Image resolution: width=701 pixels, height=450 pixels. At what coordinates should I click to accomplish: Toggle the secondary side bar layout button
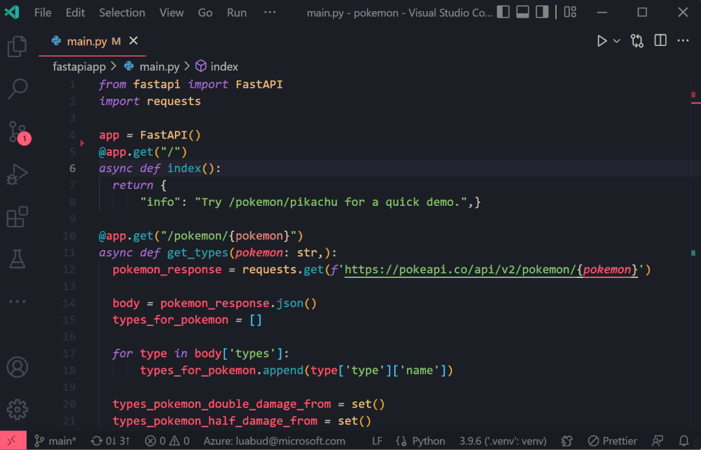tap(542, 12)
